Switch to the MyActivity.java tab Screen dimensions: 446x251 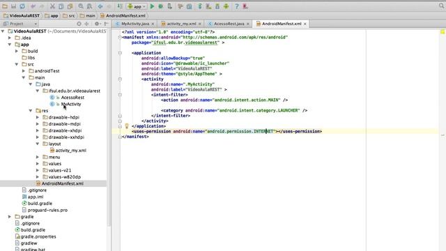(x=134, y=24)
